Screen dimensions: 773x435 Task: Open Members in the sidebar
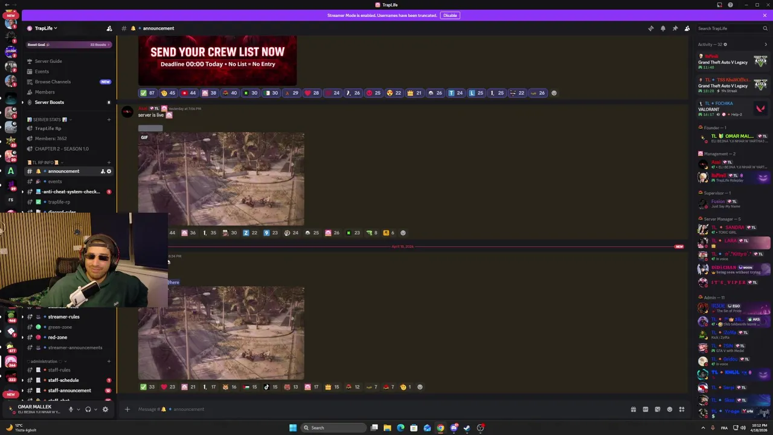pos(45,92)
